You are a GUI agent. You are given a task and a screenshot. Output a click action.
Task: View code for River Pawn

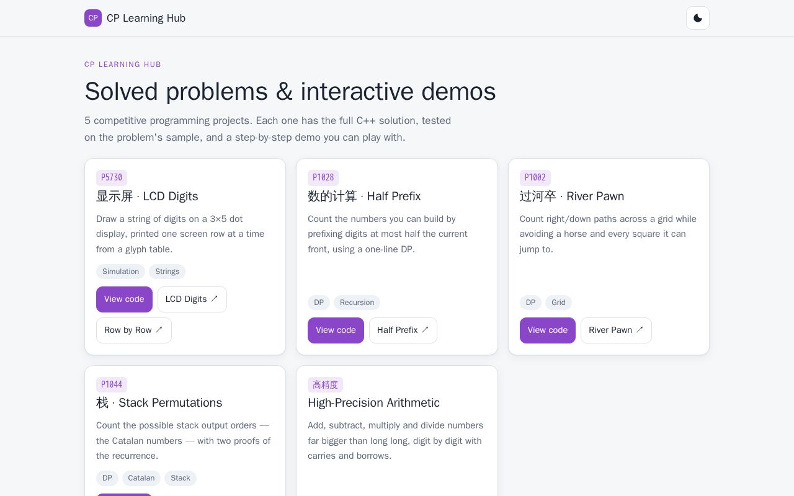pos(548,330)
